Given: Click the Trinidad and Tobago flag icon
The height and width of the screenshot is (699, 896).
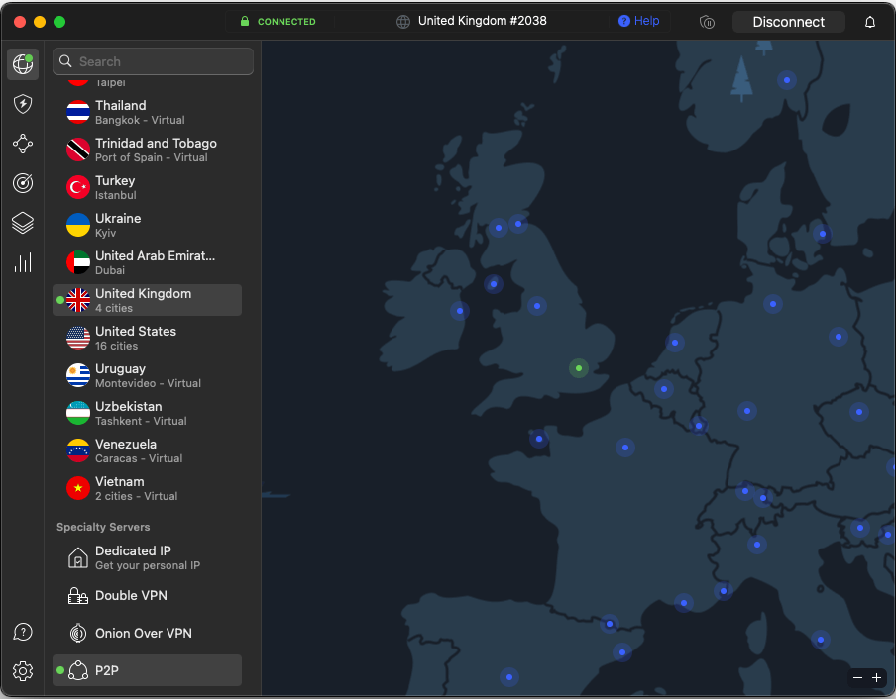Looking at the screenshot, I should click(78, 150).
